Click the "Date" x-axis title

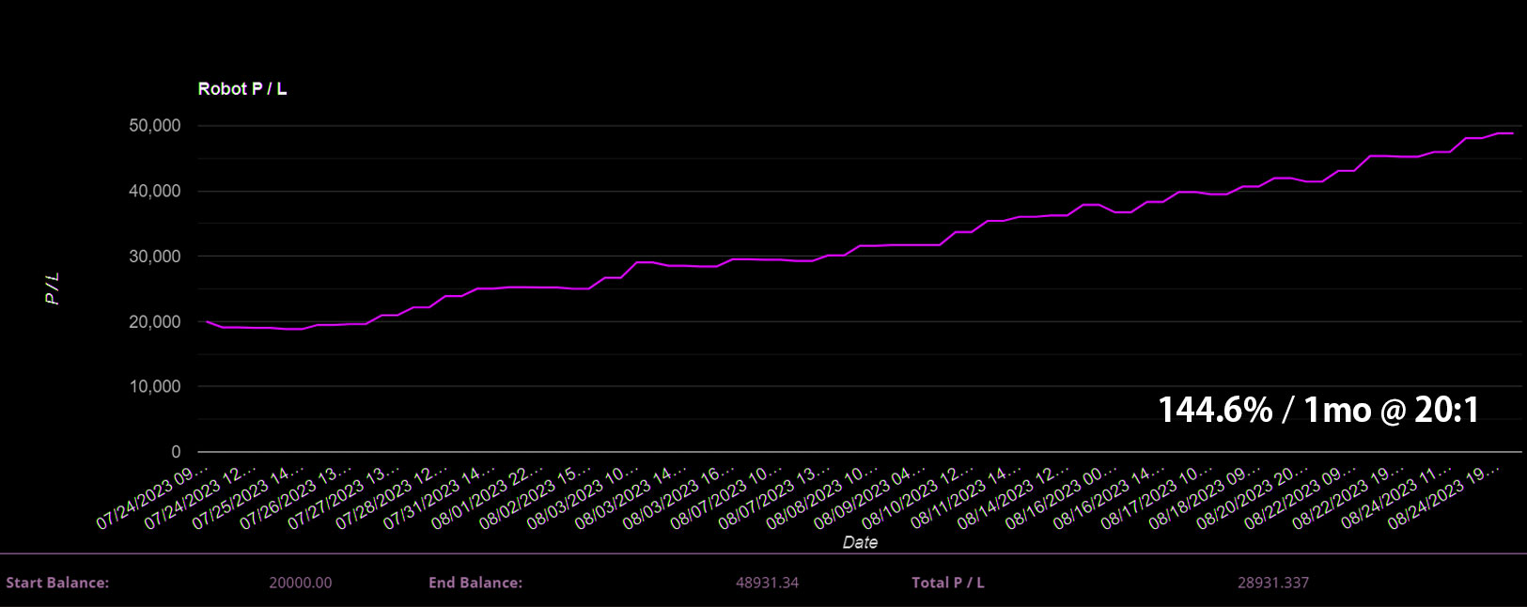pyautogui.click(x=860, y=542)
